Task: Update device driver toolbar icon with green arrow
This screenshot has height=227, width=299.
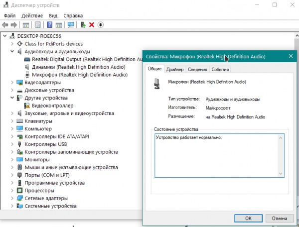Action: pos(83,25)
